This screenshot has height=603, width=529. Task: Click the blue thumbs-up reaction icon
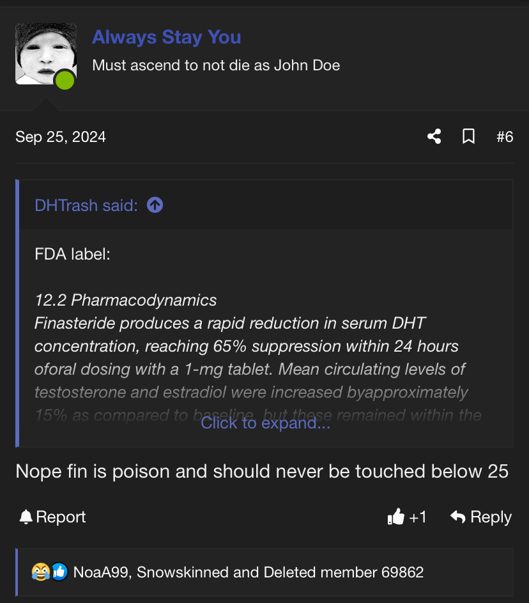[59, 572]
